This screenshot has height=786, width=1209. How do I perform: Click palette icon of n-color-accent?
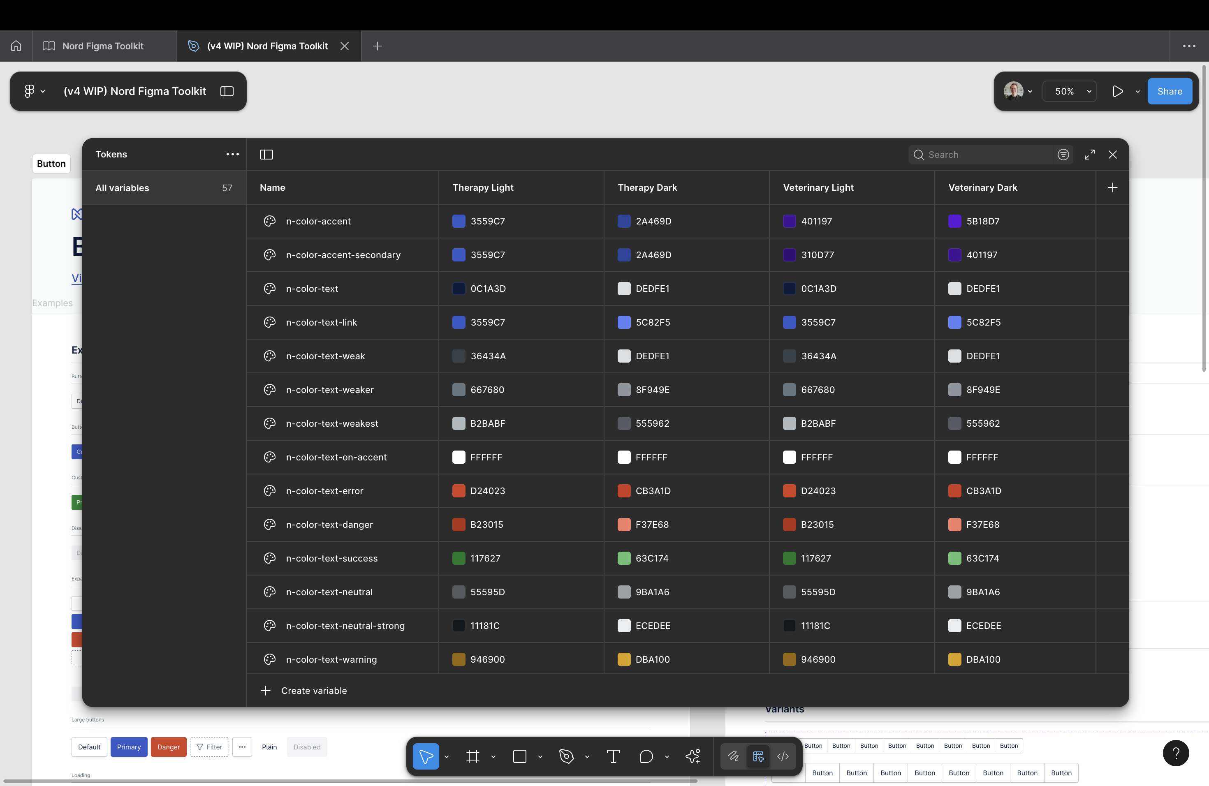[x=270, y=221]
